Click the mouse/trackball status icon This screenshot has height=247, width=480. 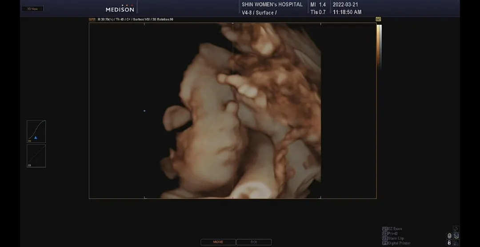click(449, 236)
